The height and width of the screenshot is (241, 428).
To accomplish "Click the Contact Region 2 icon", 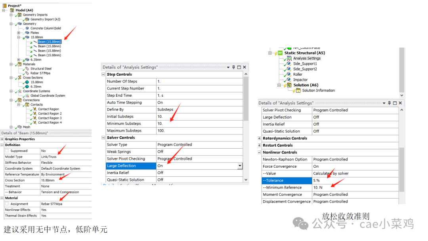I will click(x=35, y=113).
